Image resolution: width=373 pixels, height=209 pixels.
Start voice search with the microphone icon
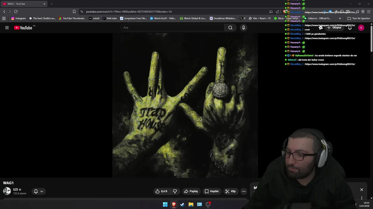tap(244, 28)
